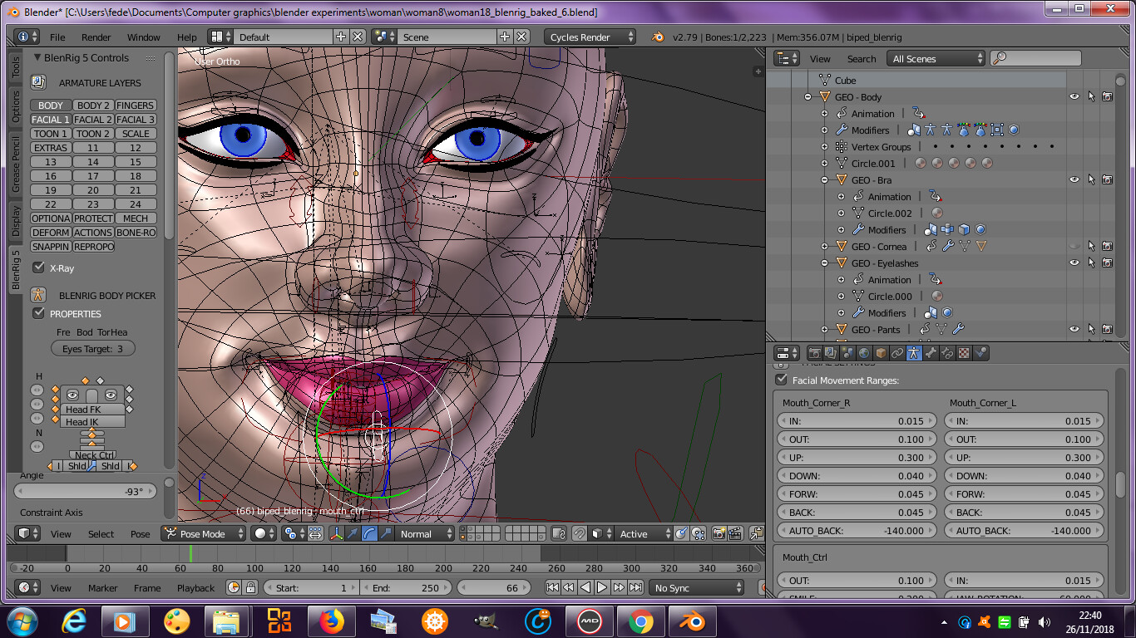Click the Head IK button

92,422
